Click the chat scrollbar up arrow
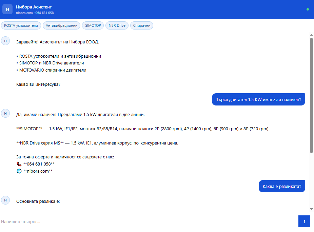314x232 pixels. tap(311, 35)
